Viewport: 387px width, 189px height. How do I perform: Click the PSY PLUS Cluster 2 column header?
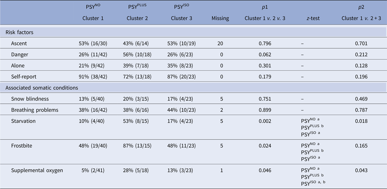point(137,12)
